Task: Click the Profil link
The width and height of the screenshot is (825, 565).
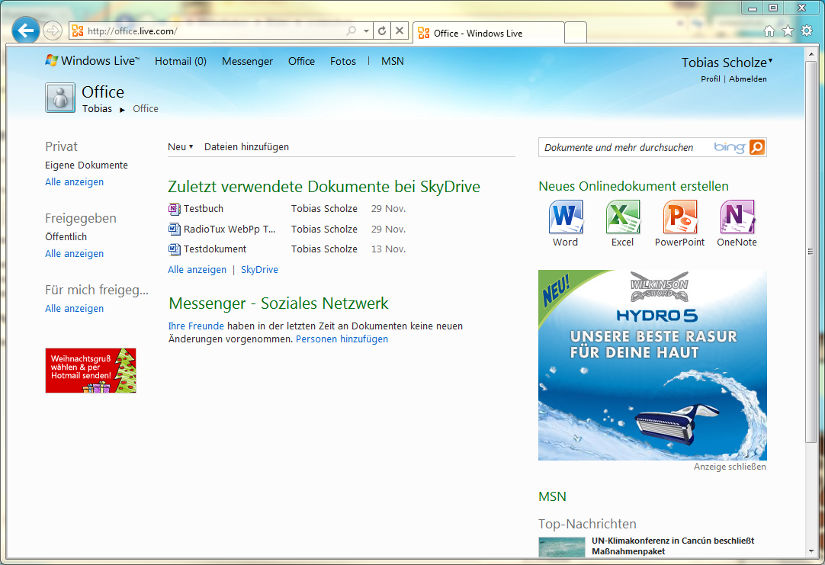Action: tap(711, 79)
